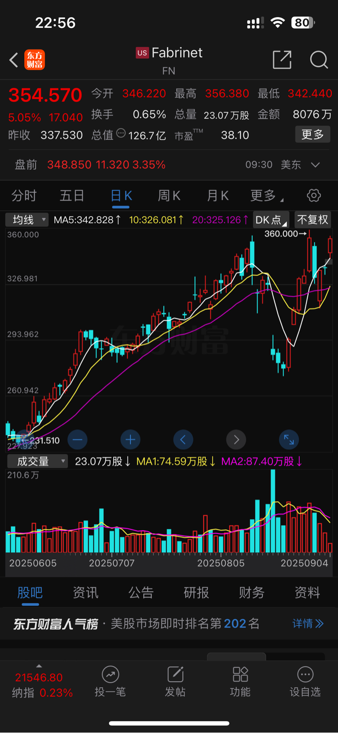
Task: Tap the 最高 356.380 value
Action: click(x=227, y=93)
